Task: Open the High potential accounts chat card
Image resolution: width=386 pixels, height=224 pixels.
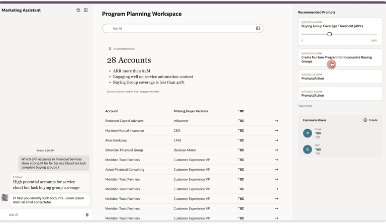Action: (49, 183)
